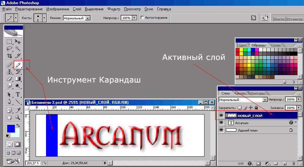The height and width of the screenshot is (167, 304).
Task: Open the Файл menu
Action: [7, 9]
